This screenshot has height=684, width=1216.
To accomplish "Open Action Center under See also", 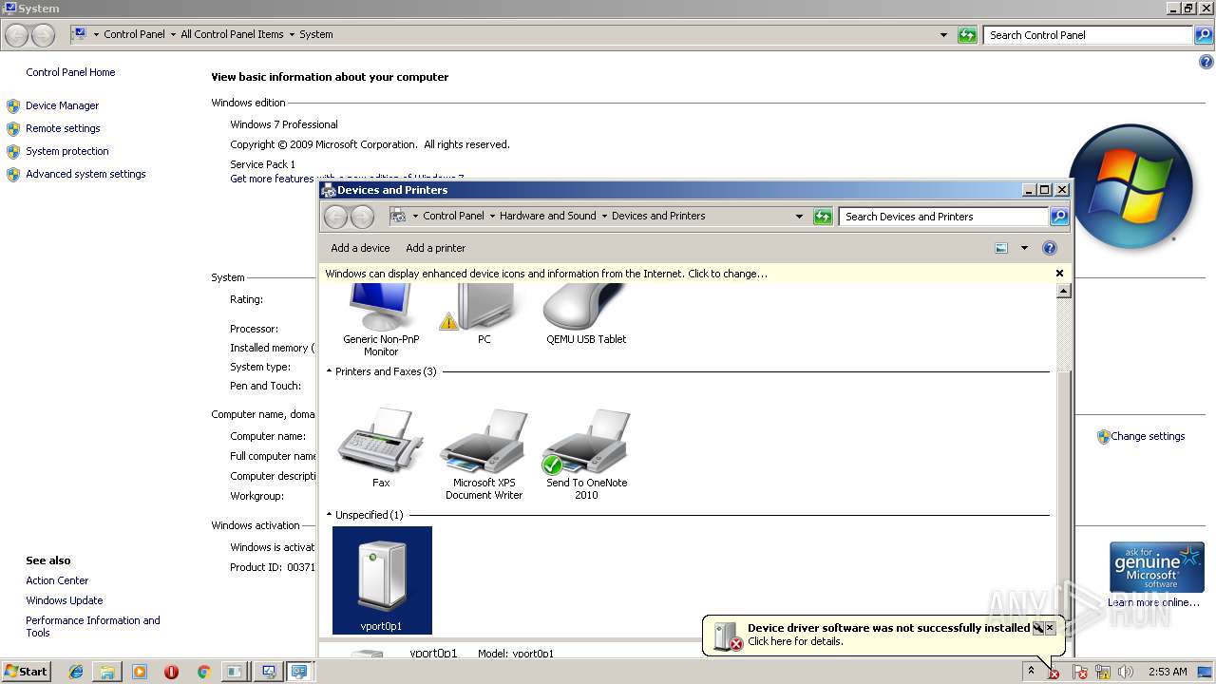I will [x=57, y=580].
